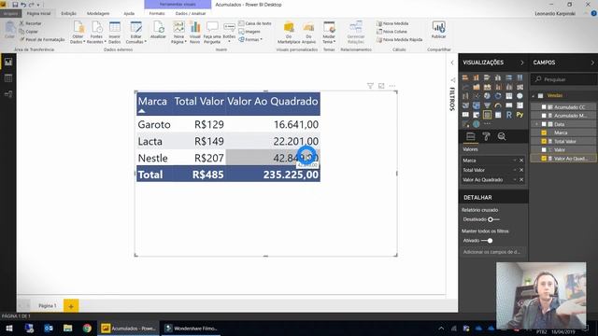Open Total Valor value field dropdown arrow

point(515,170)
